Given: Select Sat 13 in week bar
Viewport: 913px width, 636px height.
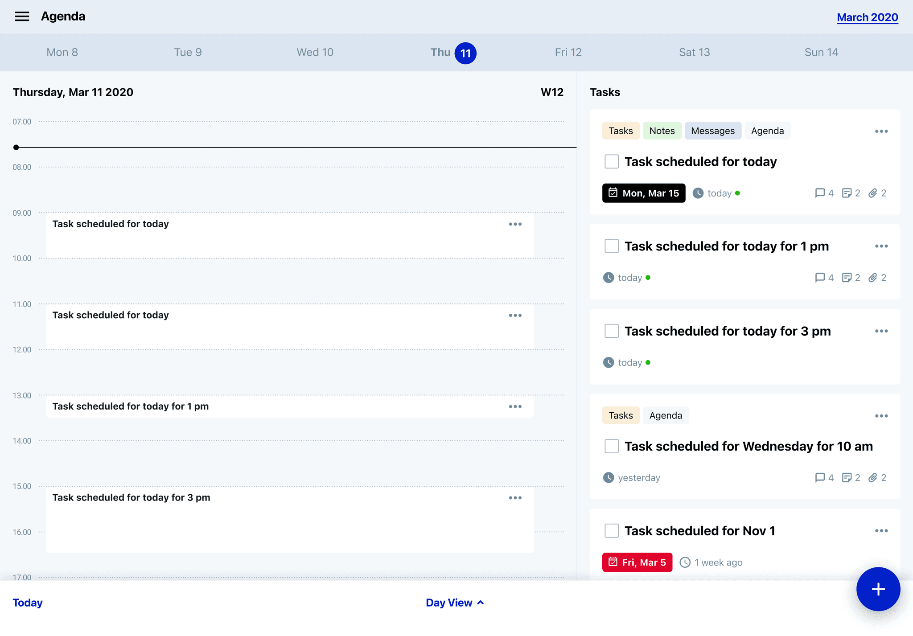Looking at the screenshot, I should tap(694, 53).
